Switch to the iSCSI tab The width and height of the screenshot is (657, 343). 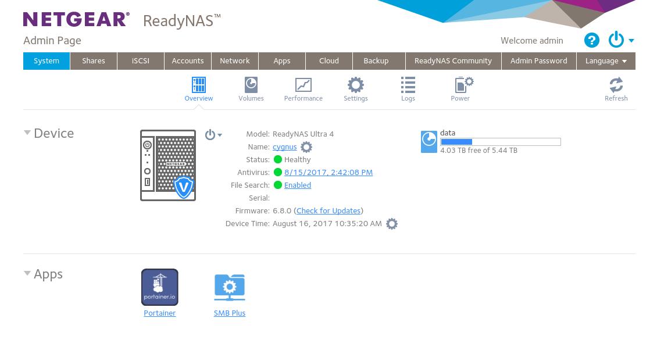point(140,60)
